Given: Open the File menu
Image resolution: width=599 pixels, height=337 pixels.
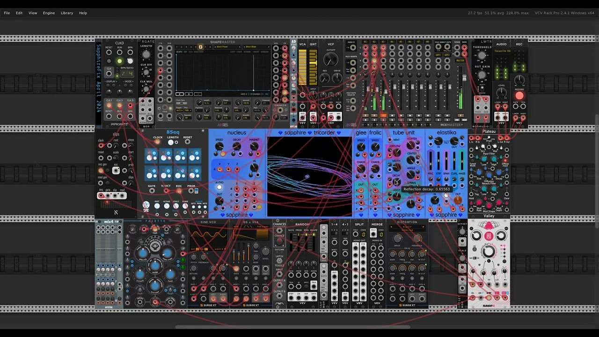Looking at the screenshot, I should (x=7, y=13).
